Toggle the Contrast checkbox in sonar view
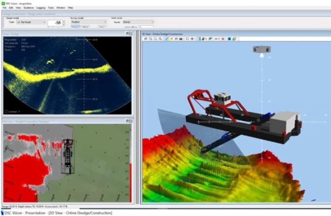 click(x=6, y=111)
